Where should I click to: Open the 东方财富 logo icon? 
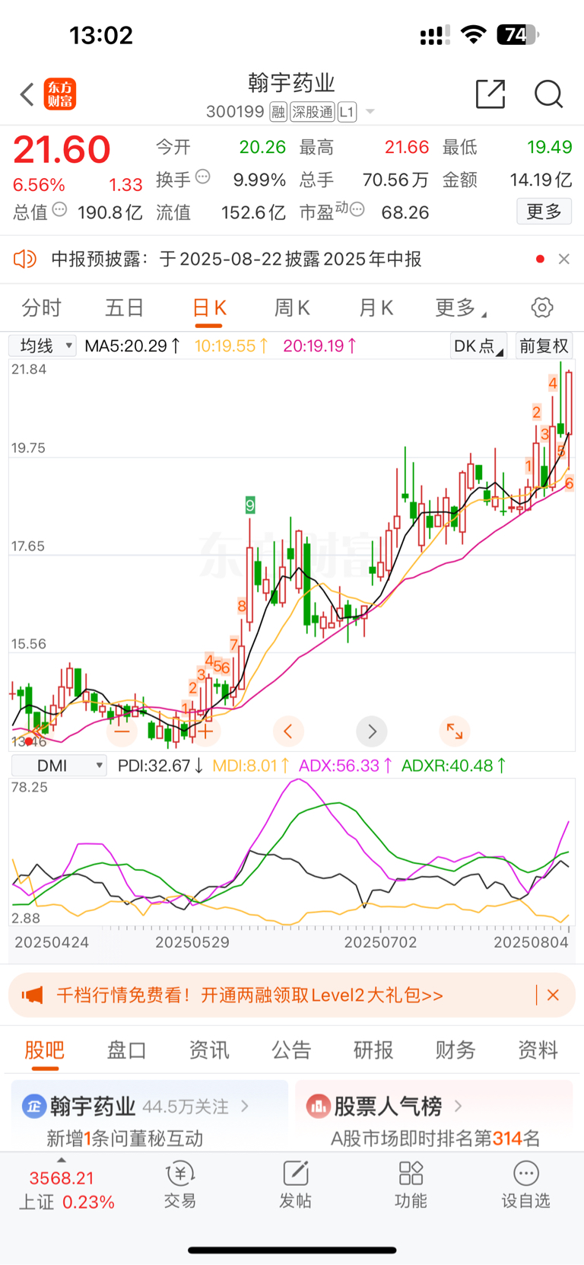tap(60, 94)
